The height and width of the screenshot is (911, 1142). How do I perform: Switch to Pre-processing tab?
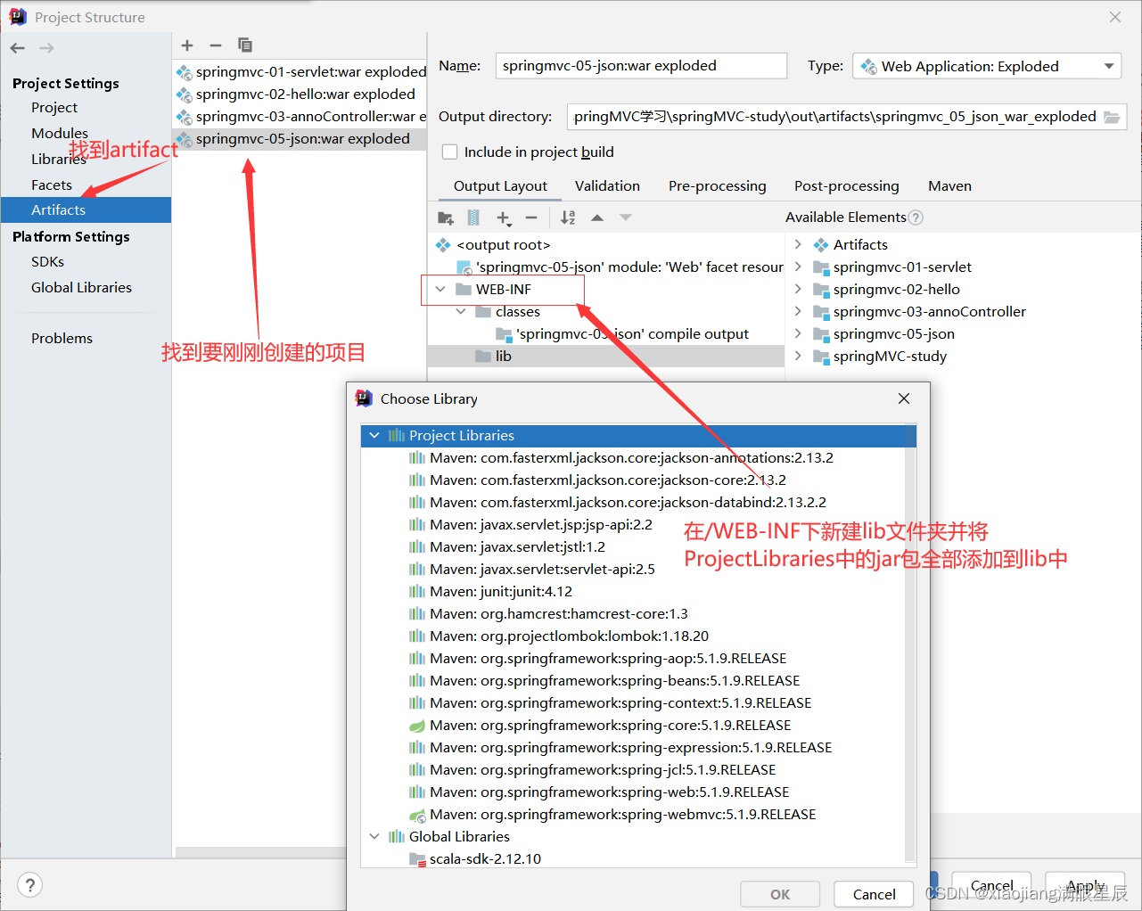point(718,185)
